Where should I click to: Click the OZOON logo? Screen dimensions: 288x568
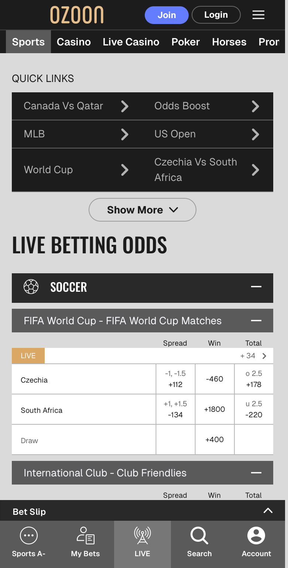(x=77, y=15)
